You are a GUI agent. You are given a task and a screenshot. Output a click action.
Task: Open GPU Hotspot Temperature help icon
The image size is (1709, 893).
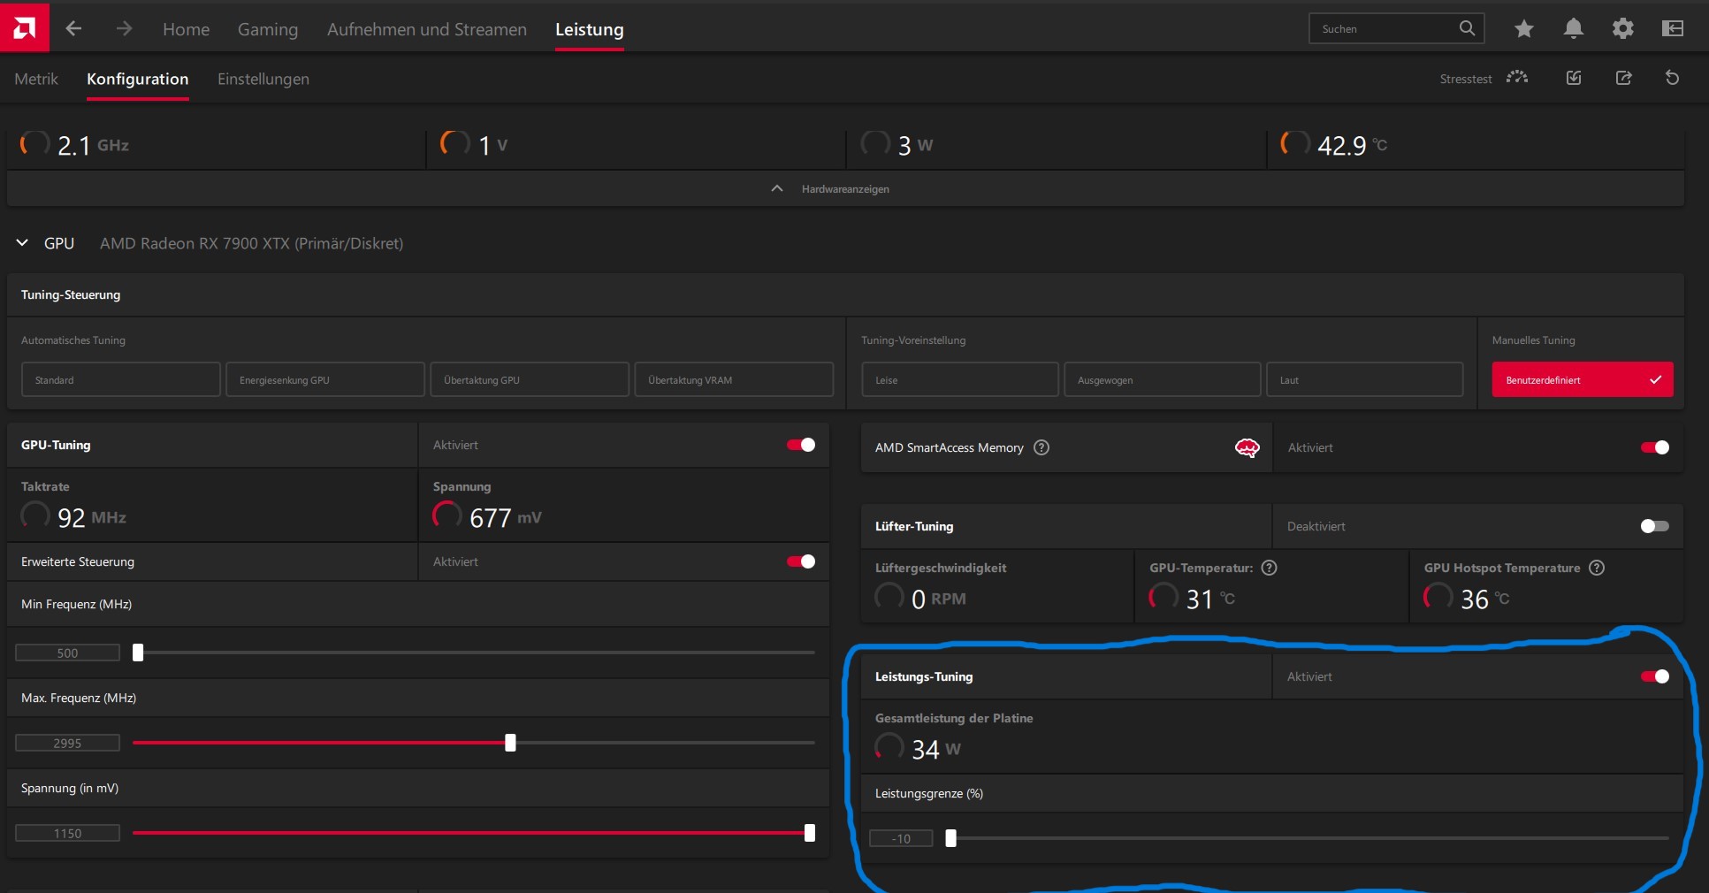tap(1597, 568)
